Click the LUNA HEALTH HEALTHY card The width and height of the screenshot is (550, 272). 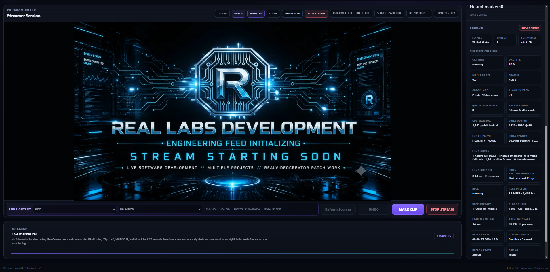[487, 139]
